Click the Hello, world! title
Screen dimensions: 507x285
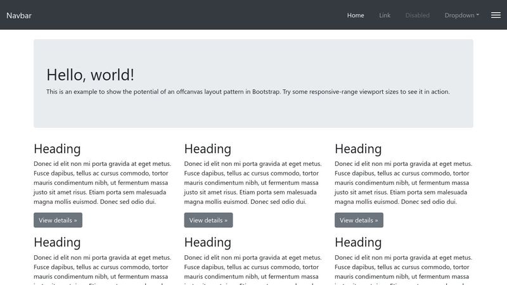pyautogui.click(x=90, y=75)
